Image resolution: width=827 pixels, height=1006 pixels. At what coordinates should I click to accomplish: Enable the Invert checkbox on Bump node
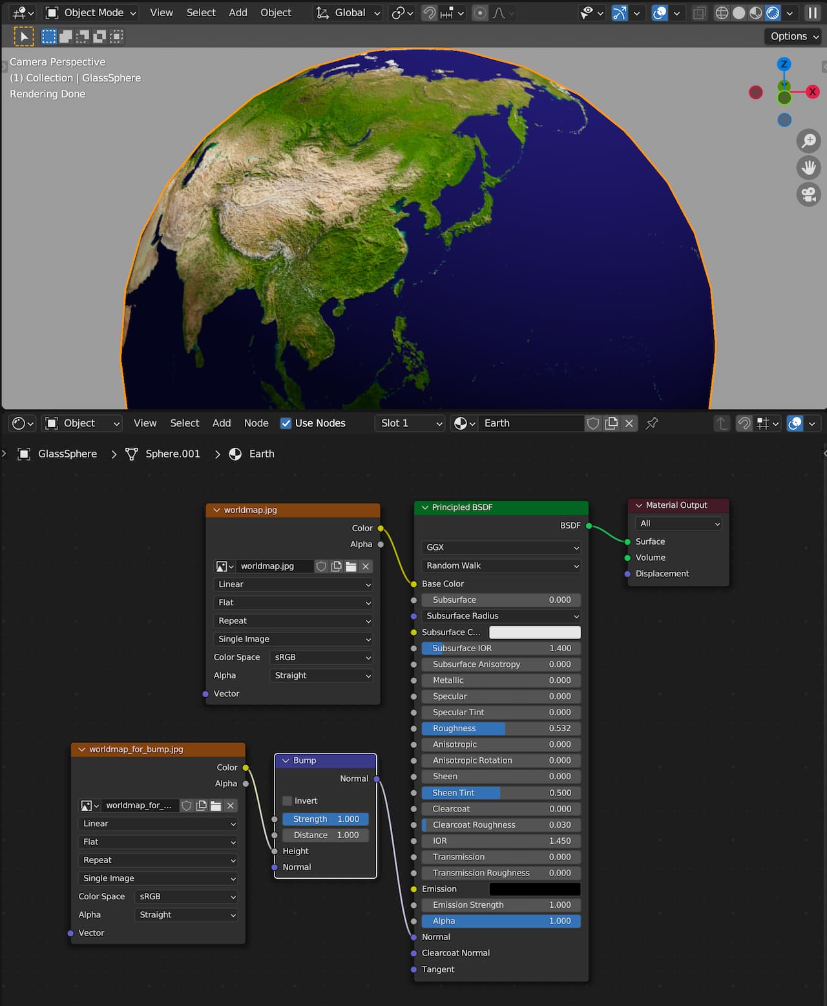288,801
